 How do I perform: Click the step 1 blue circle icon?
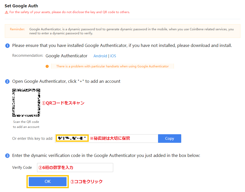7,46
